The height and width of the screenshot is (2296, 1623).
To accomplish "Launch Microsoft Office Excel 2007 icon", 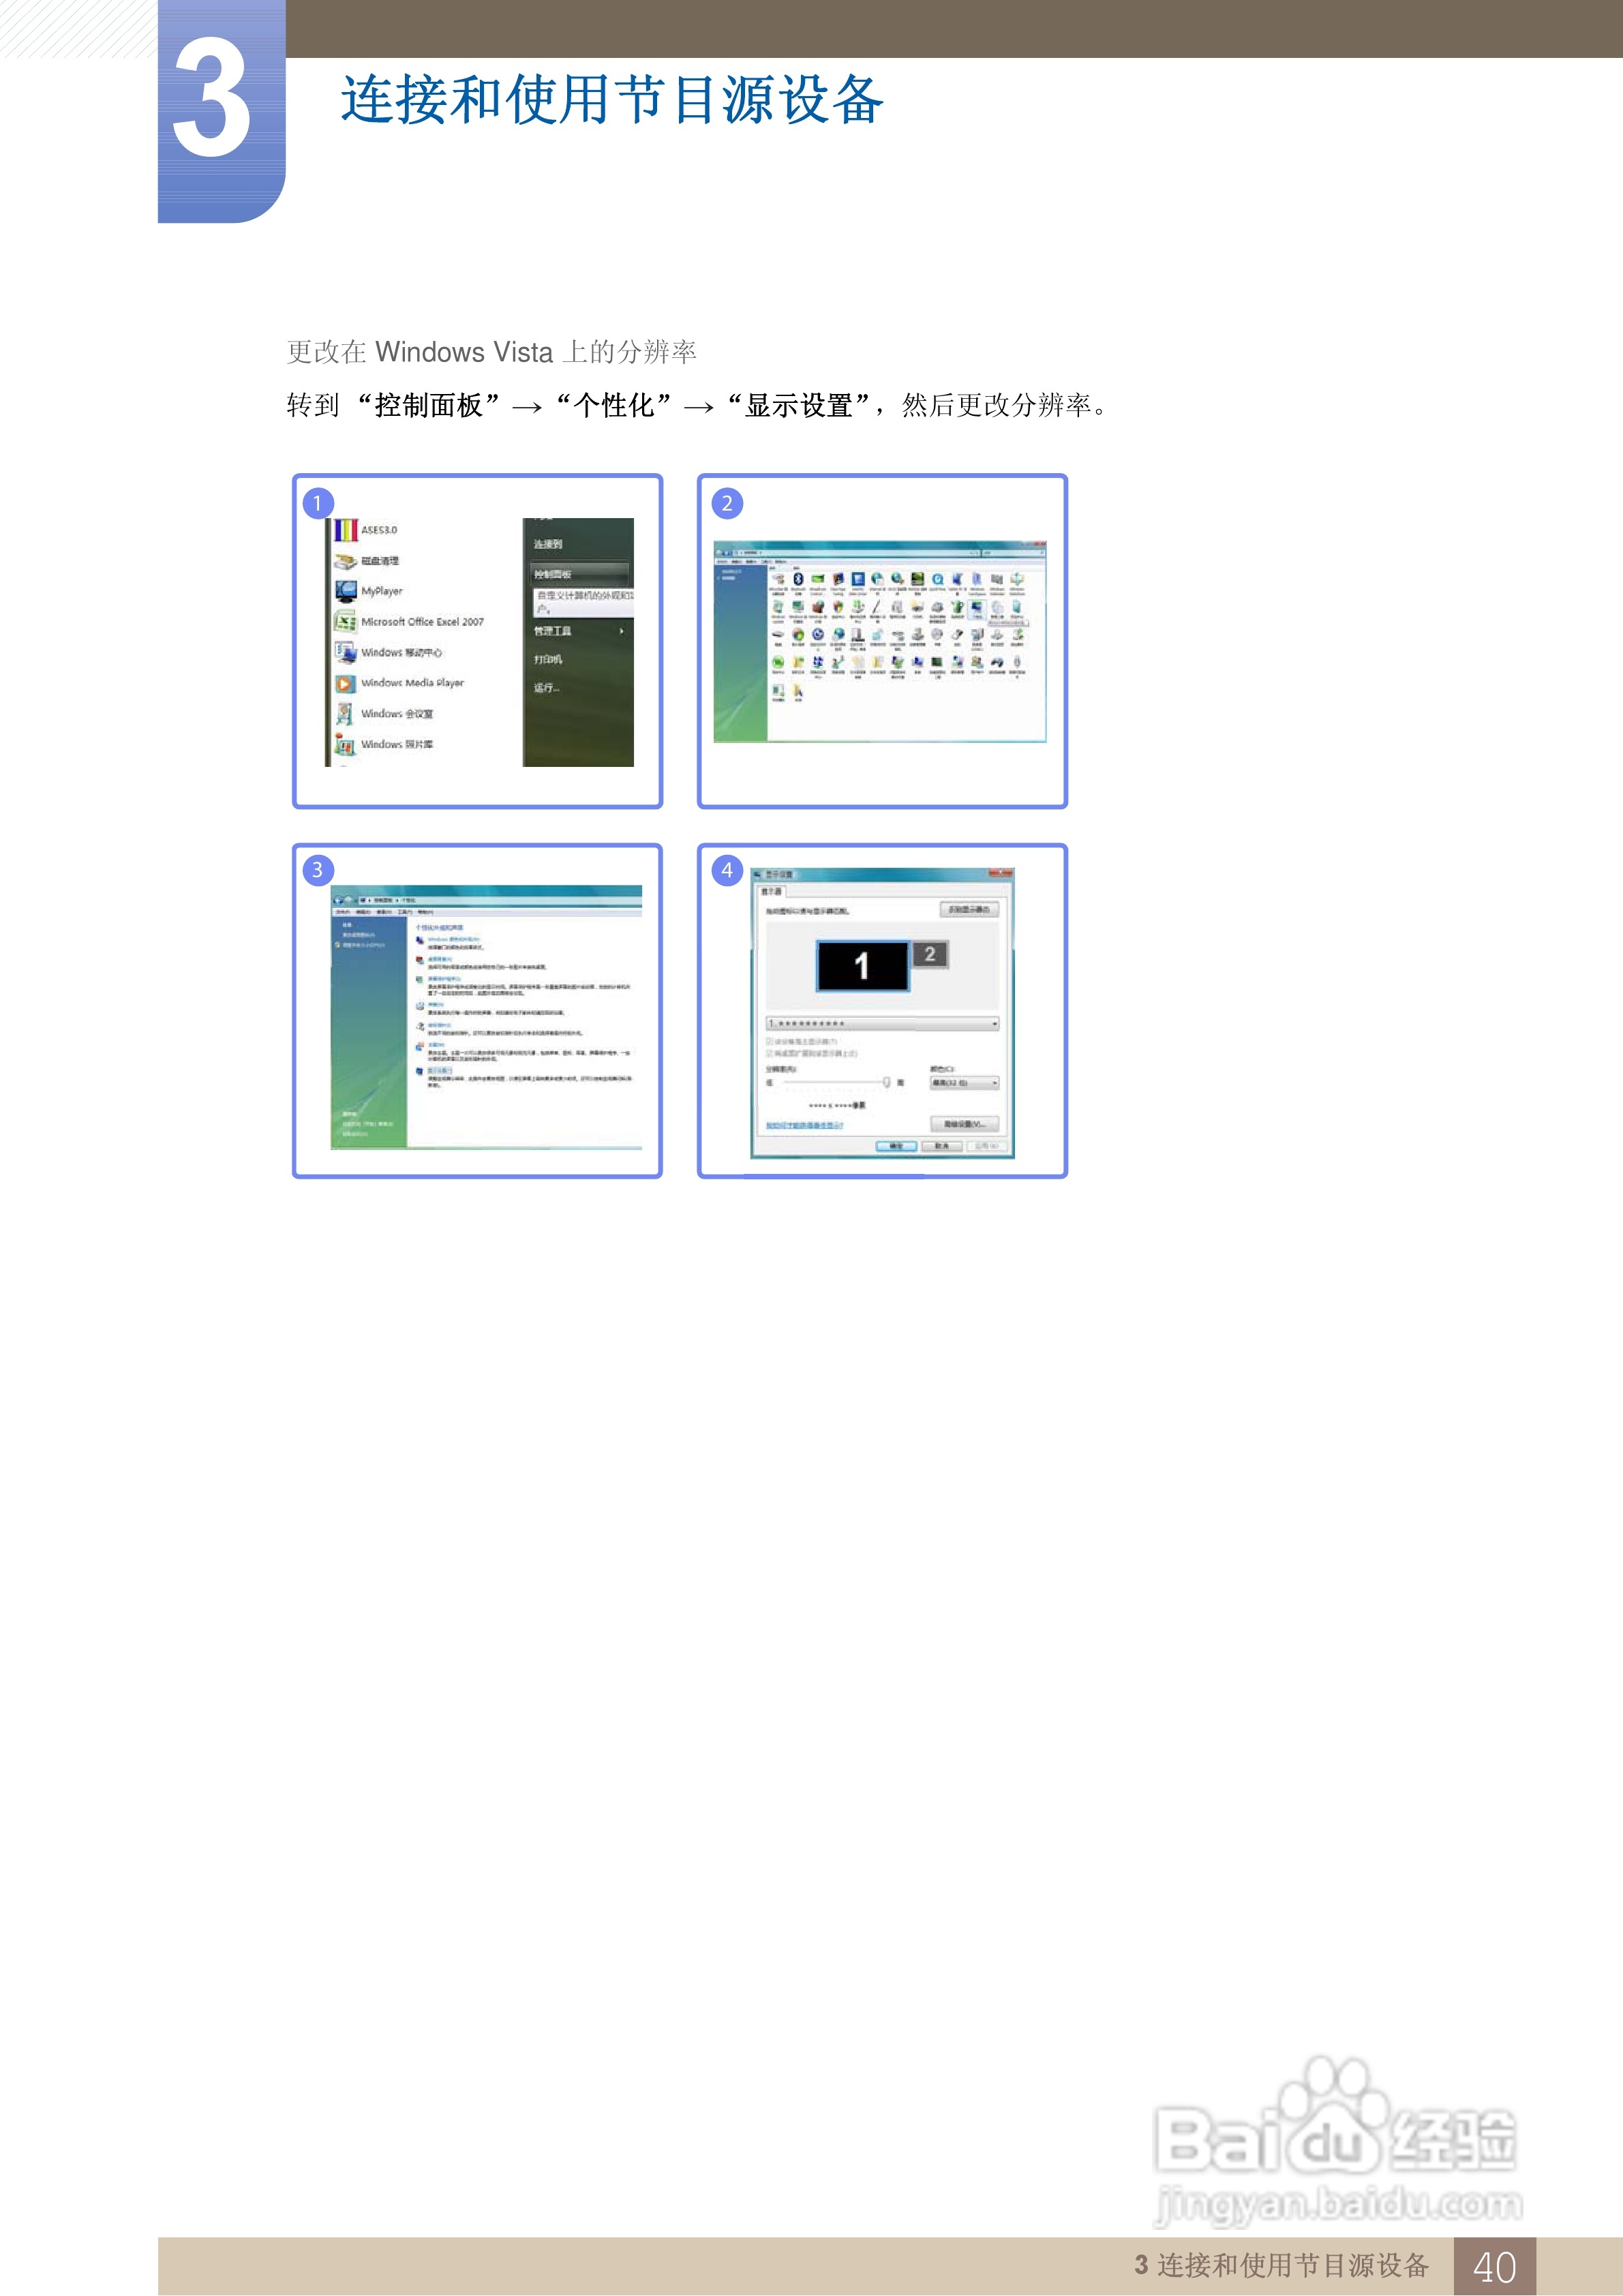I will click(x=345, y=622).
